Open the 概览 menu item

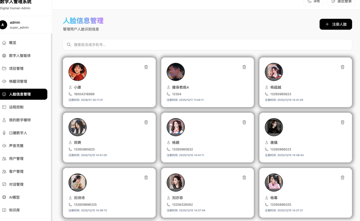(x=24, y=43)
